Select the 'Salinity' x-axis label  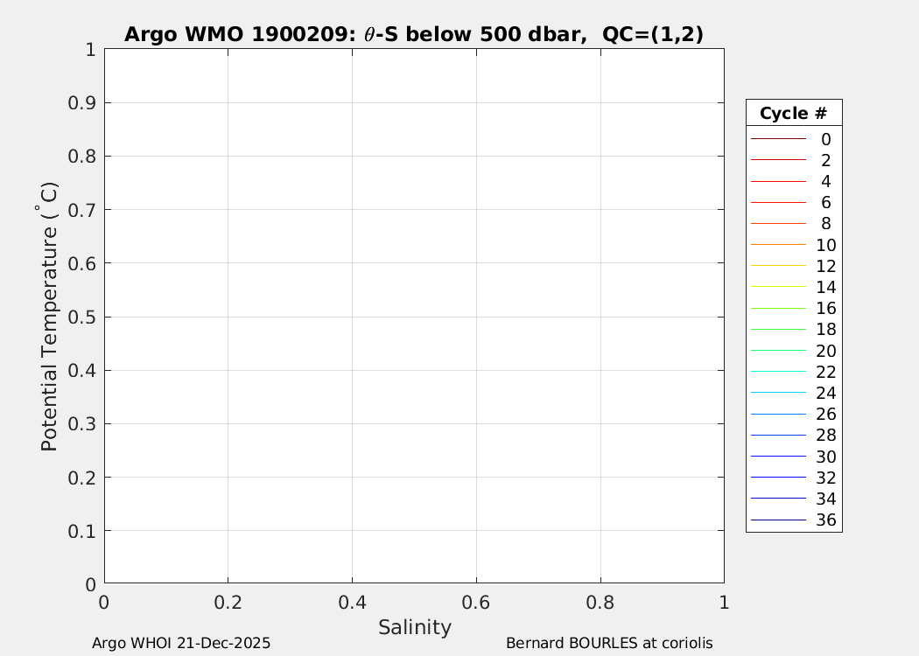pyautogui.click(x=414, y=627)
